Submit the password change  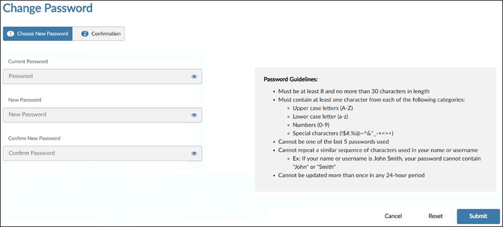(x=478, y=216)
